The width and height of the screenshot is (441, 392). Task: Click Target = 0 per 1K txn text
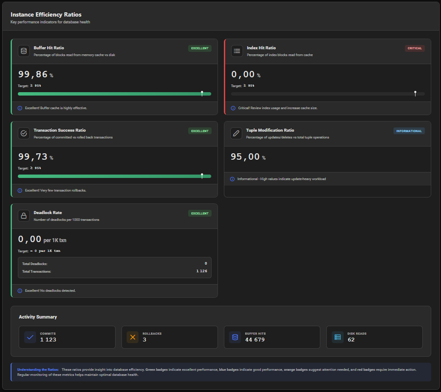click(39, 251)
